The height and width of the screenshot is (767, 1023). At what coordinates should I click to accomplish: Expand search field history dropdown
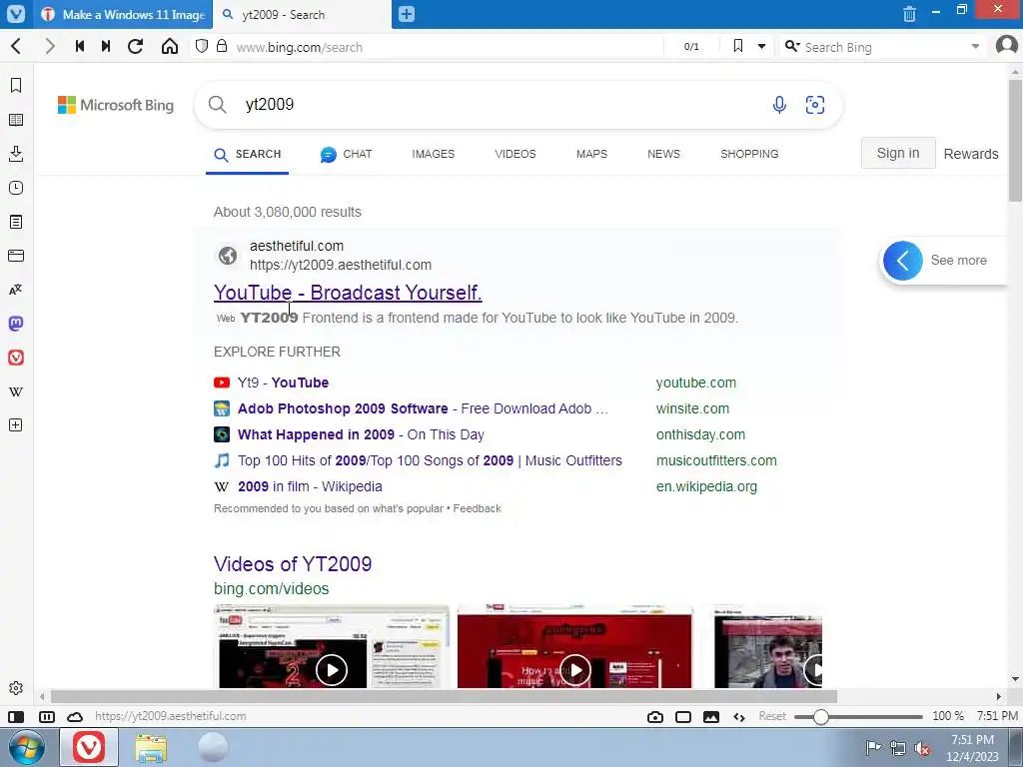click(x=975, y=46)
